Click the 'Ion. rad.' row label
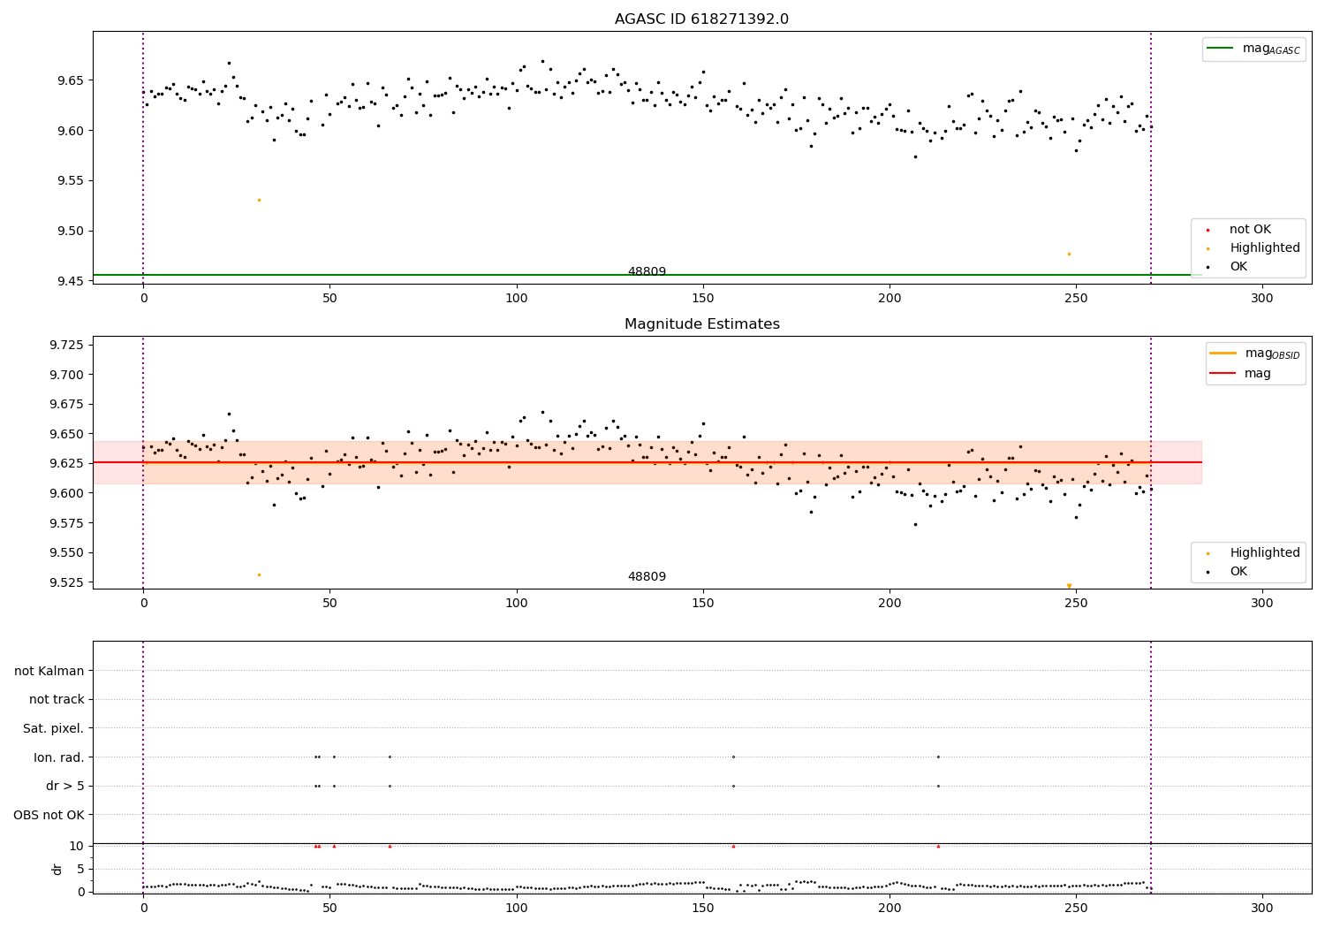The image size is (1325, 928). pyautogui.click(x=59, y=757)
